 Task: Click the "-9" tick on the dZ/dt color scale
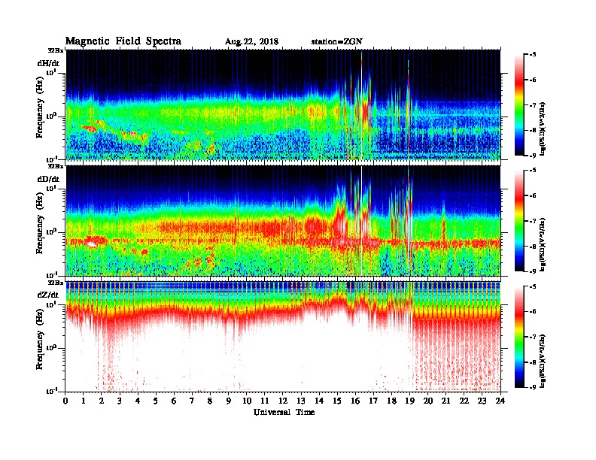[x=533, y=387]
